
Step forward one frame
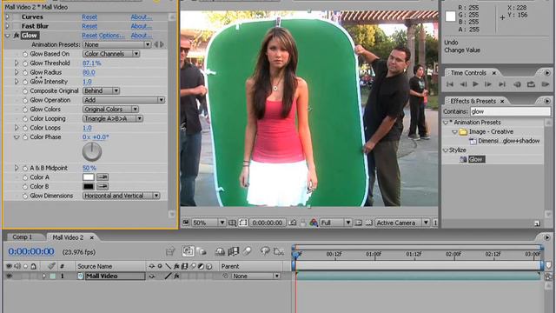488,84
